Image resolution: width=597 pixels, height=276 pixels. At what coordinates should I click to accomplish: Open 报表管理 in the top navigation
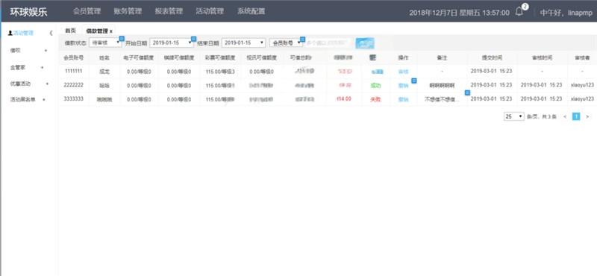click(x=169, y=11)
